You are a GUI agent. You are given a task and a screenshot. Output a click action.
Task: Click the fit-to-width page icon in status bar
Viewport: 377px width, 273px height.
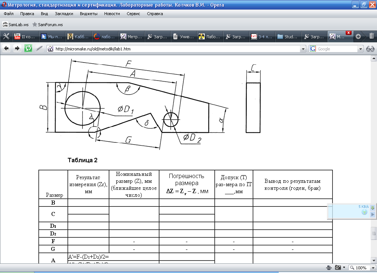pyautogui.click(x=329, y=267)
